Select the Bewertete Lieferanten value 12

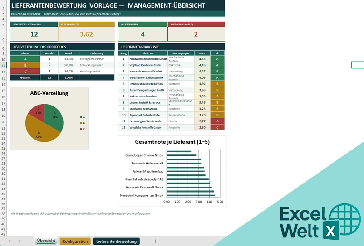(x=34, y=34)
